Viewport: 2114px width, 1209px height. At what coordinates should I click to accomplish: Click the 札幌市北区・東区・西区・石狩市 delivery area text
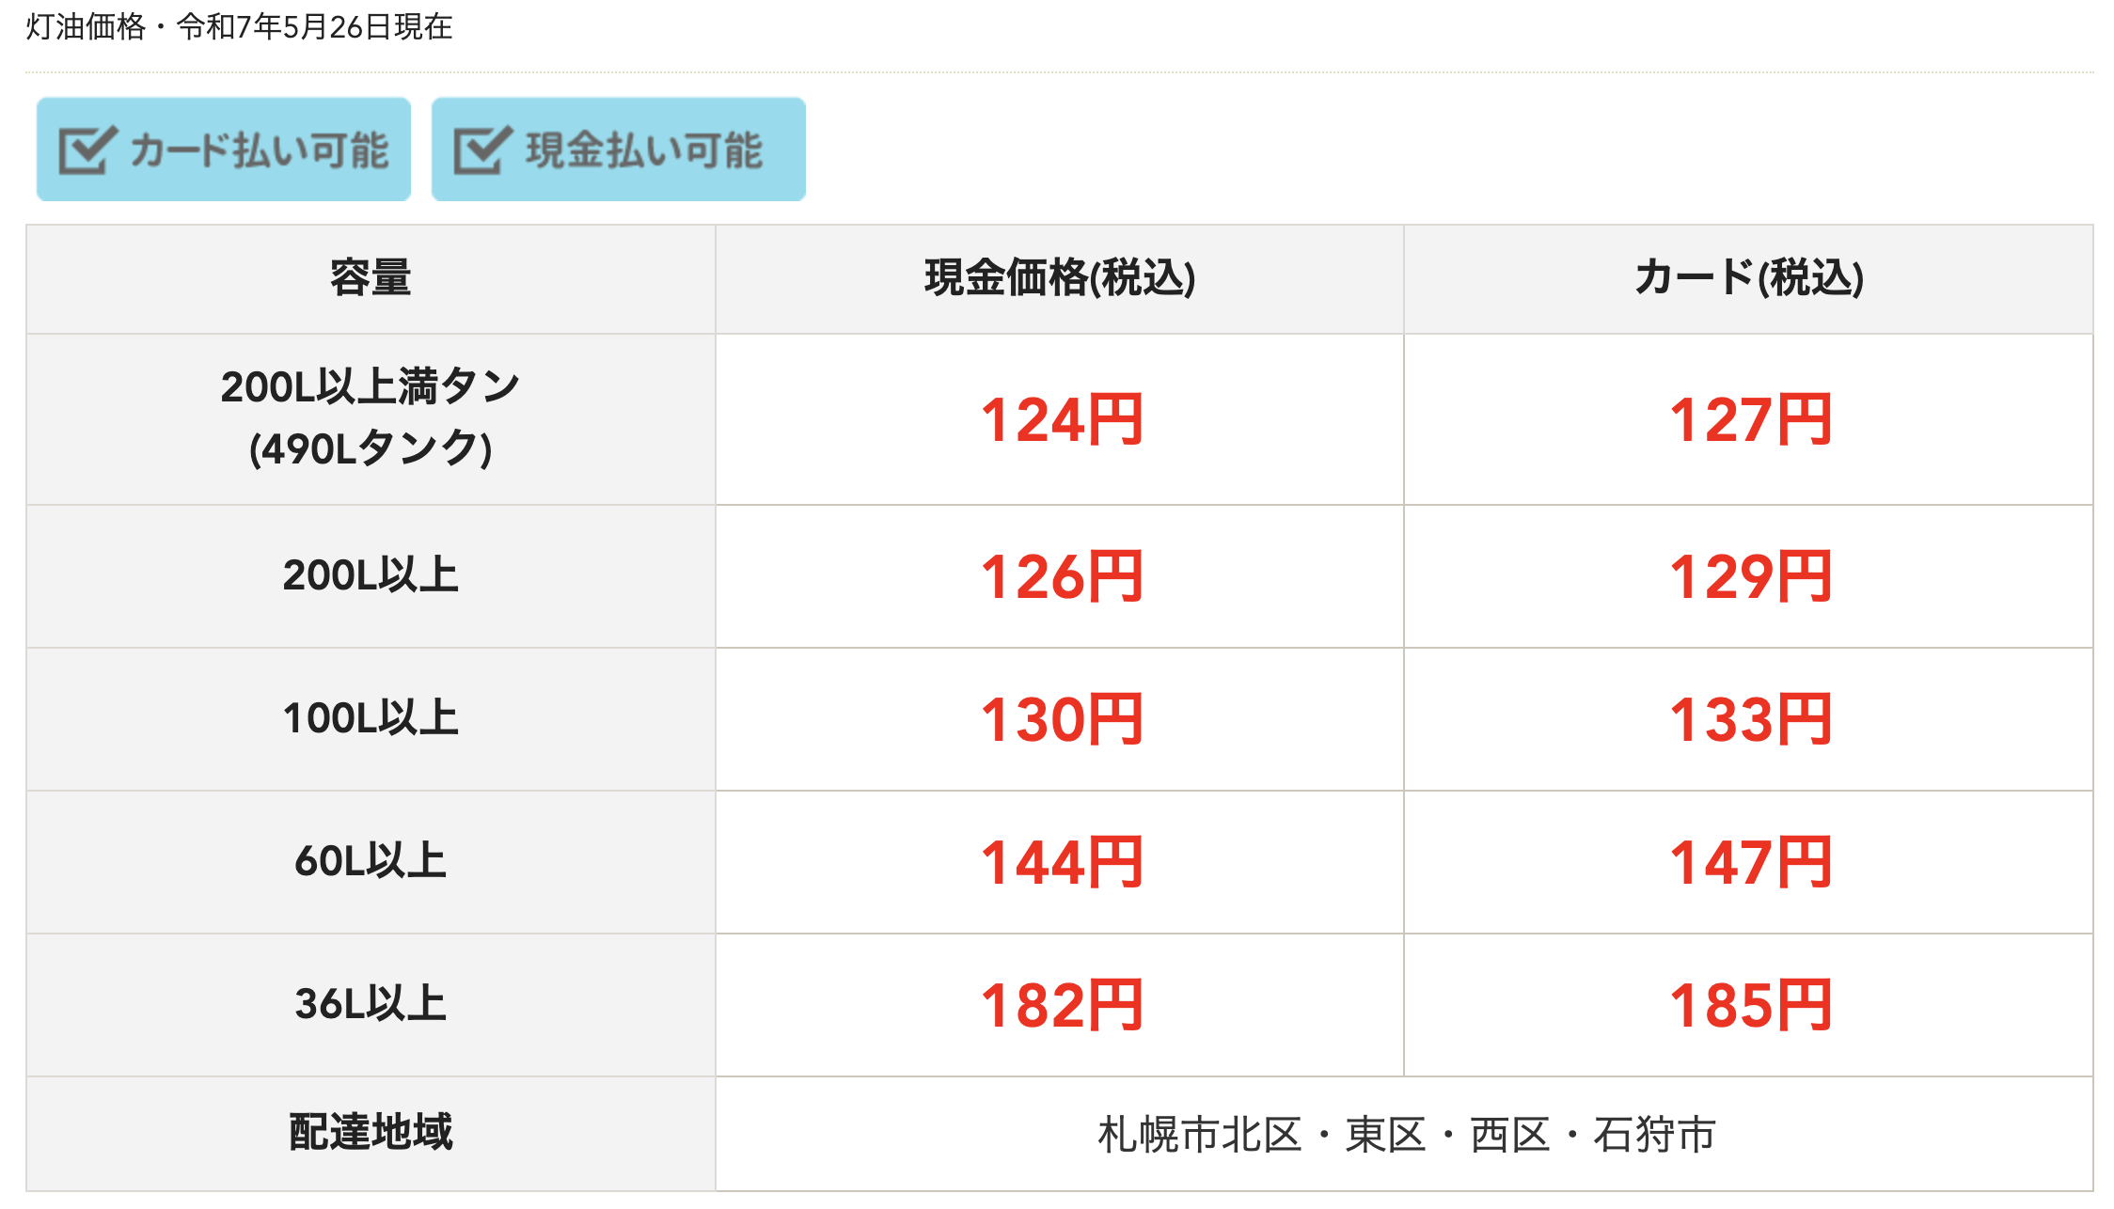click(1407, 1135)
